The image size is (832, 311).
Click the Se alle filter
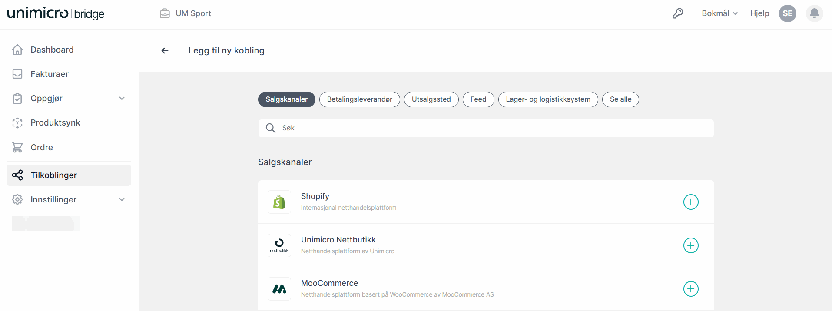pos(620,99)
